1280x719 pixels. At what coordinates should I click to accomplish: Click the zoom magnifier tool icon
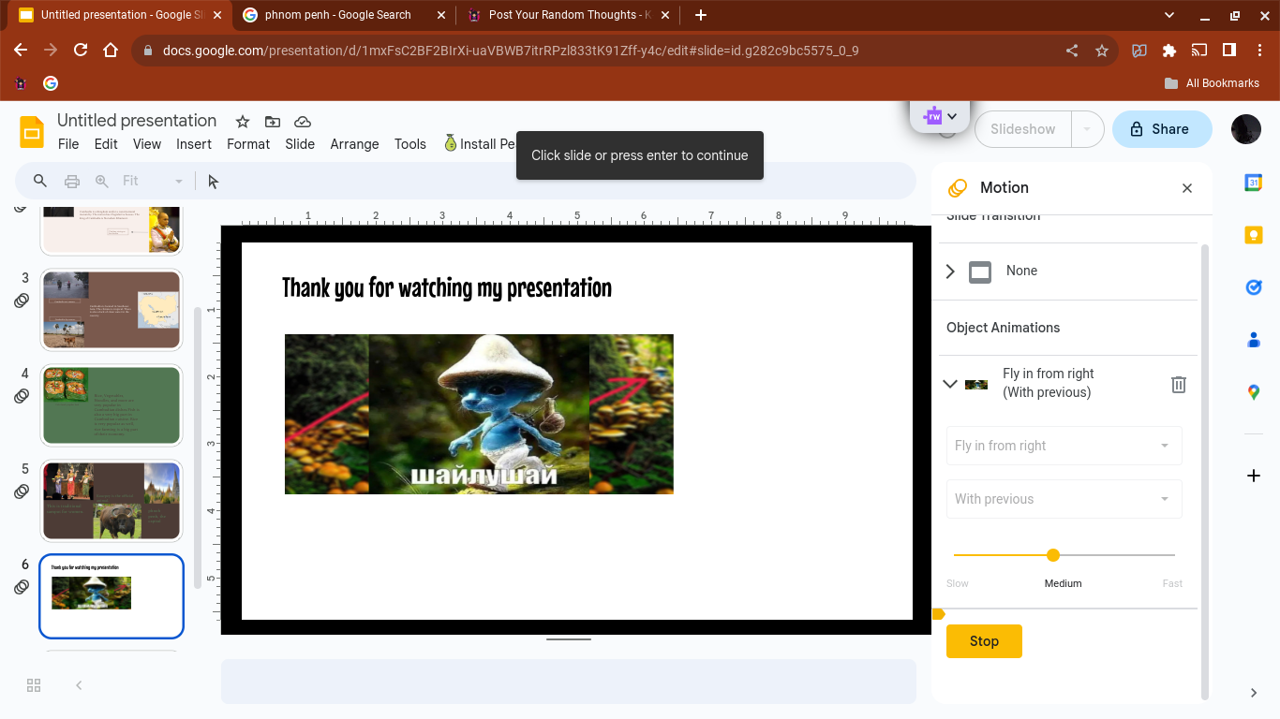[102, 181]
